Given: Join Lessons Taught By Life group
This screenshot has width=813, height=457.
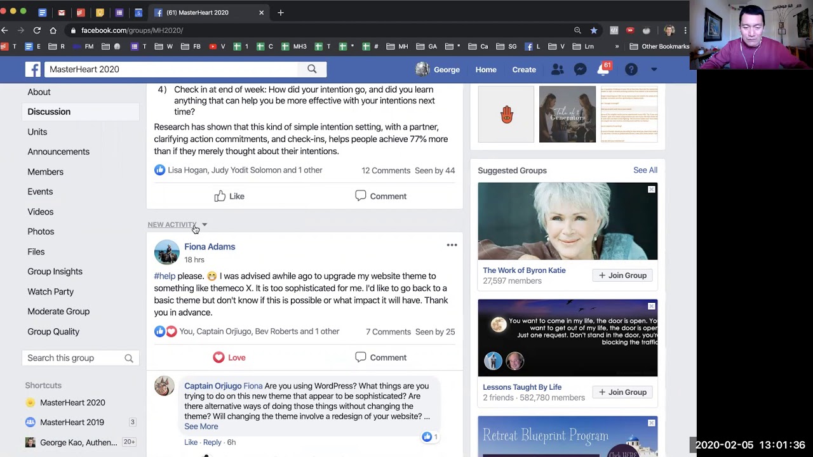Looking at the screenshot, I should [622, 392].
